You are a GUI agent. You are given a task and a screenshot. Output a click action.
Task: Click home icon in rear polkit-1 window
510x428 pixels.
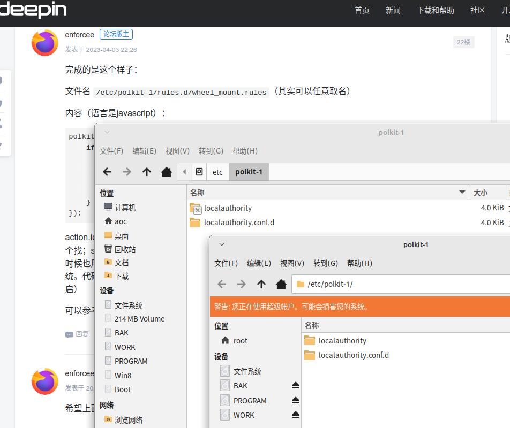click(167, 172)
